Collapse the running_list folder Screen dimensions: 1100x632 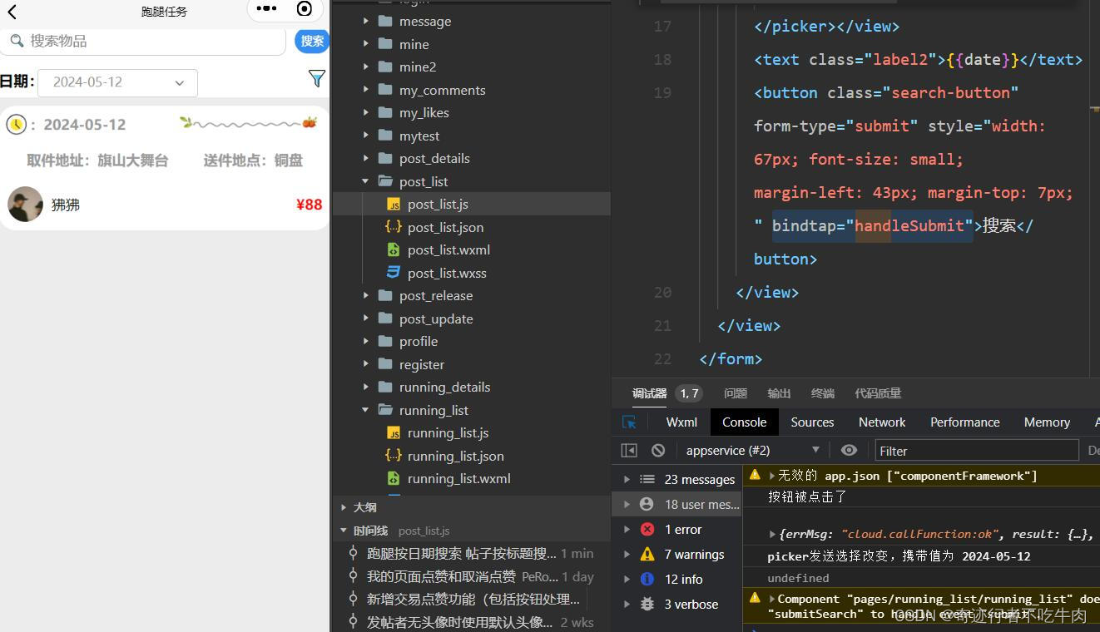coord(434,410)
